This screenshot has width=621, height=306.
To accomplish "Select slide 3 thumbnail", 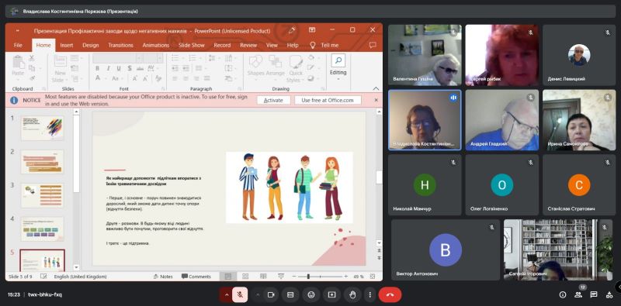I will (x=42, y=195).
